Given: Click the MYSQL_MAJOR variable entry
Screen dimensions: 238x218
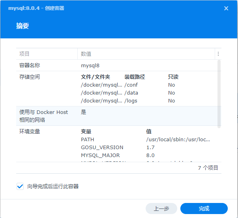Looking at the screenshot, I should (x=100, y=155).
